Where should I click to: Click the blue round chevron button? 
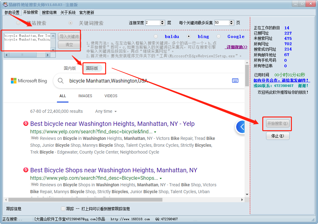tap(241, 127)
